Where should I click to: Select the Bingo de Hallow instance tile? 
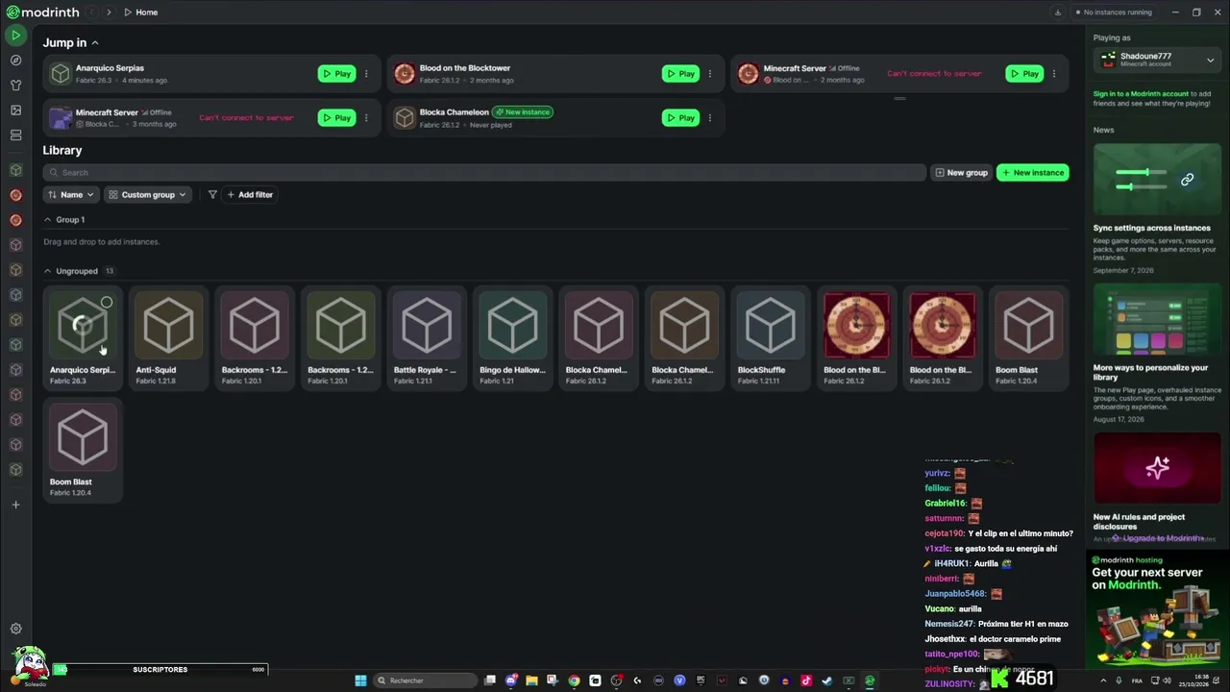coord(512,337)
